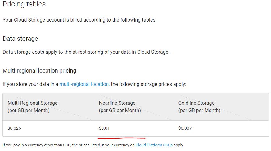Select the "Multi-Regional Storage" column header
The width and height of the screenshot is (271, 151).
pos(33,103)
